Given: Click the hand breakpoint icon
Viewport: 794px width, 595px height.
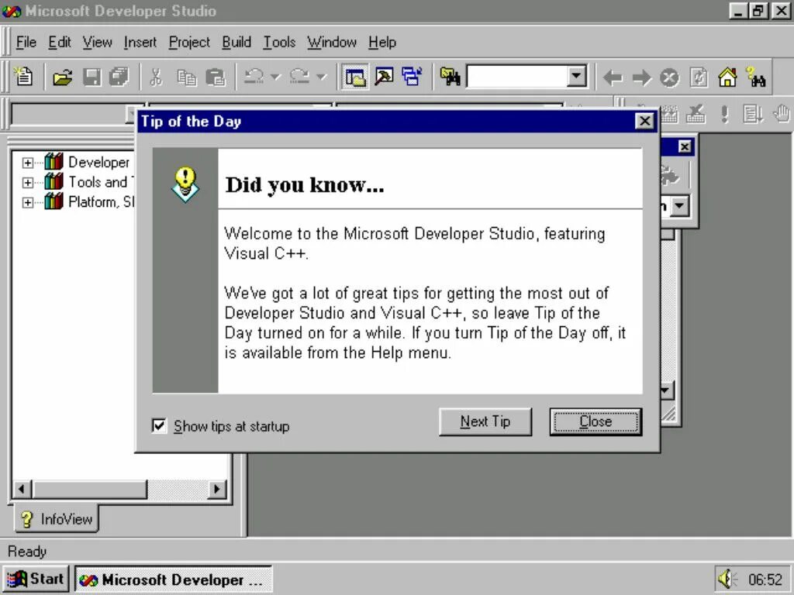Looking at the screenshot, I should 782,114.
